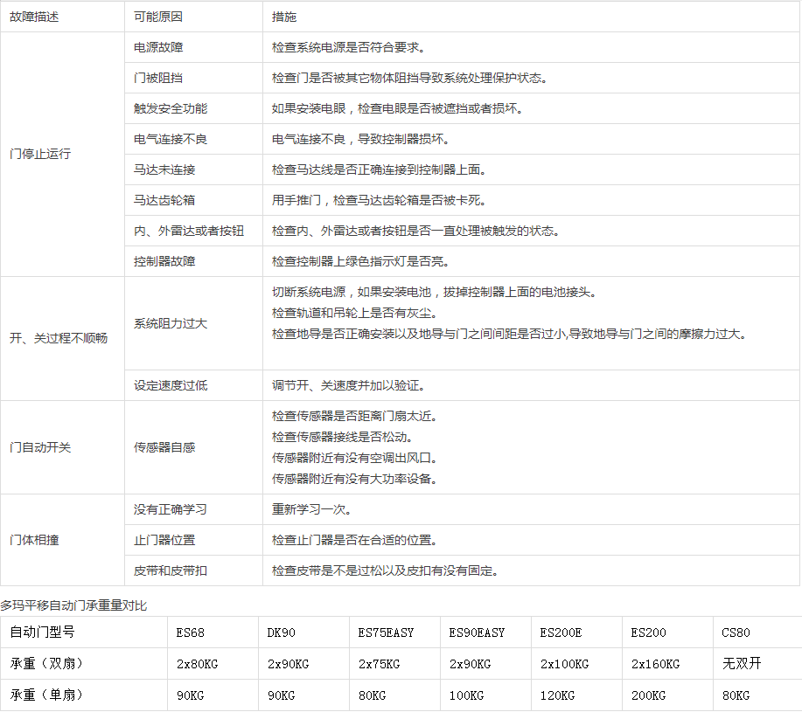This screenshot has width=802, height=712.
Task: Select the '门停止运行' fault cell
Action: coord(40,154)
